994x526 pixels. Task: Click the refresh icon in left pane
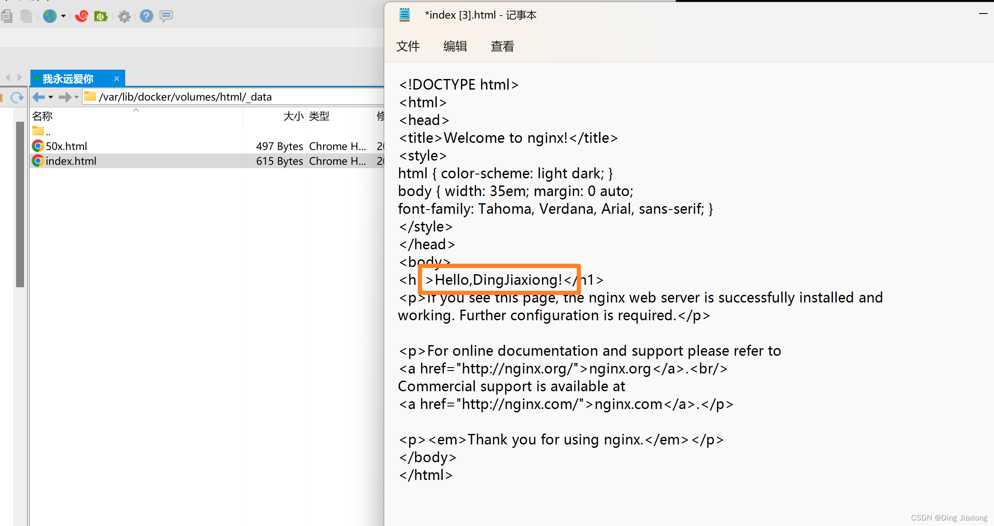pyautogui.click(x=17, y=97)
